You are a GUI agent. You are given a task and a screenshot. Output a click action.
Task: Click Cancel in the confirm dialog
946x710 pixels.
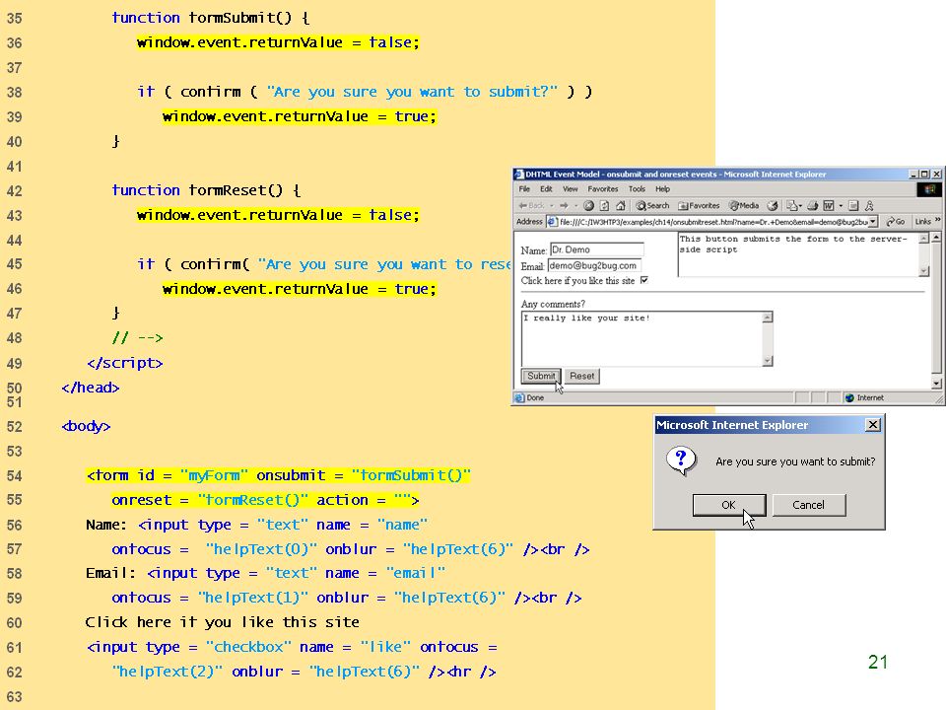(808, 505)
